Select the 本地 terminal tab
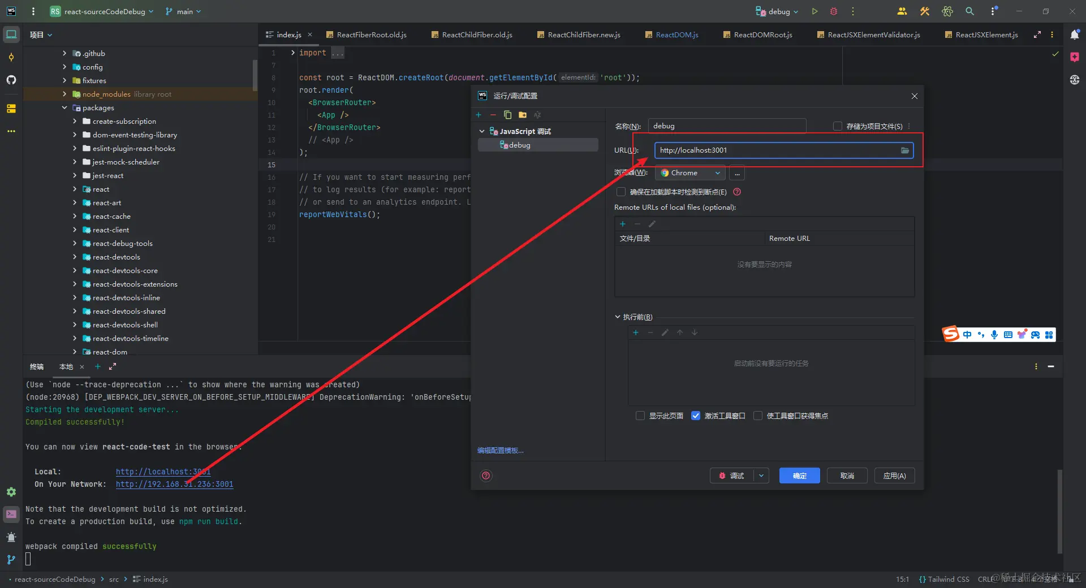This screenshot has height=588, width=1086. coord(66,366)
